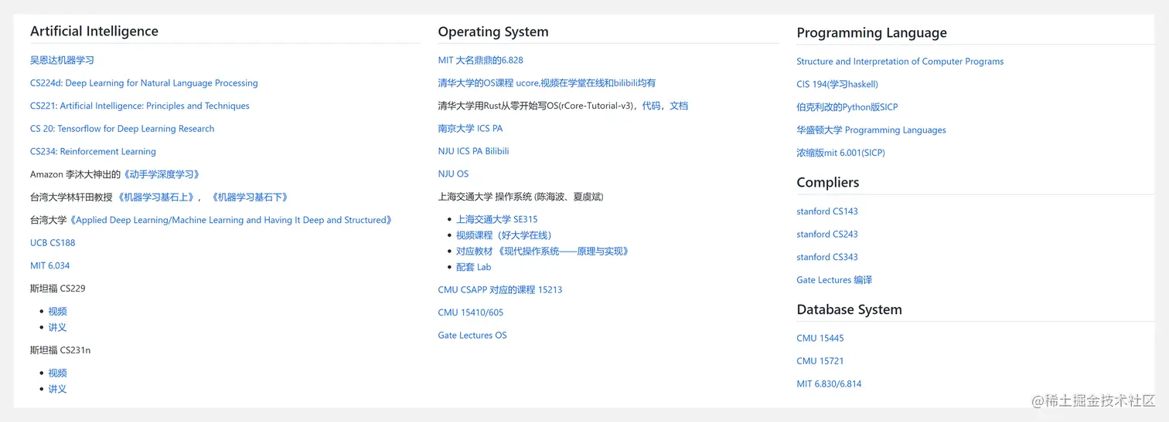
Task: Follow the 《机器学习基石上》 link
Action: pos(155,197)
